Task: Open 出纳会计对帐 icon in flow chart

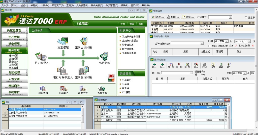Action: click(83, 41)
